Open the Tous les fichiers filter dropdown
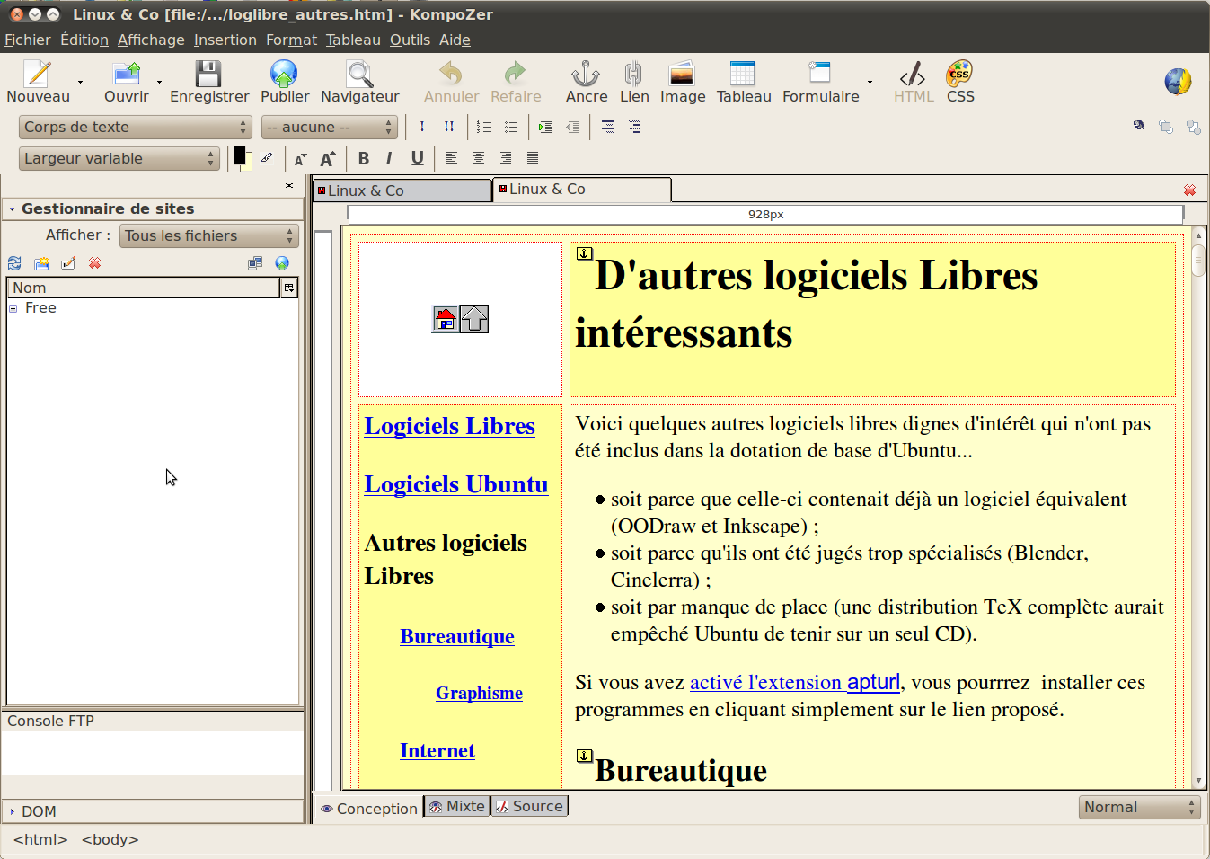 coord(208,236)
